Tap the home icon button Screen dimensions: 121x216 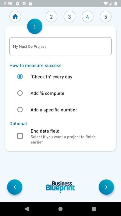click(x=15, y=17)
